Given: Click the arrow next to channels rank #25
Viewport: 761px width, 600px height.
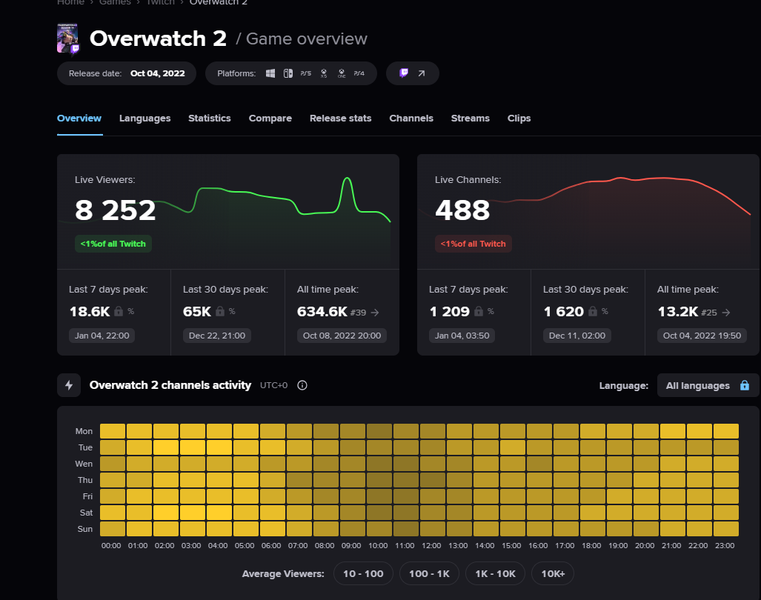Looking at the screenshot, I should 726,313.
